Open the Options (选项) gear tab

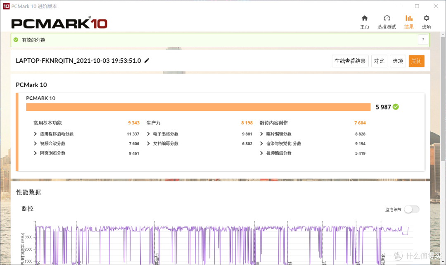tap(426, 22)
